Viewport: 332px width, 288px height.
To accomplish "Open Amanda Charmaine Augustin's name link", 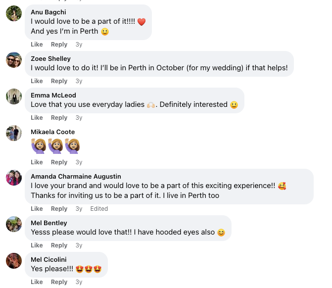I will point(76,176).
